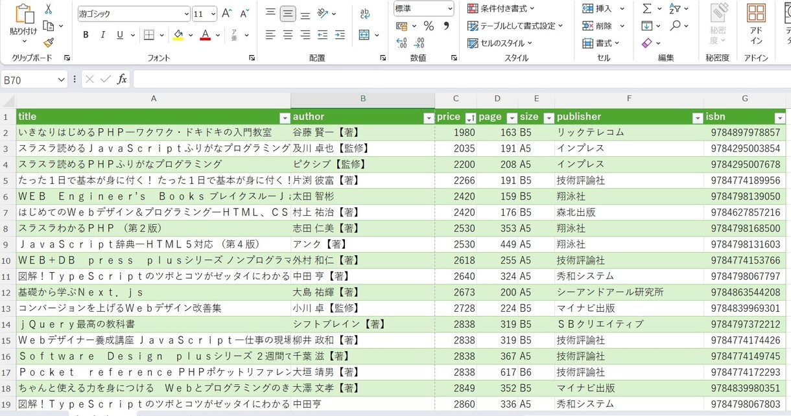Apply yellow fill color to cell
Image resolution: width=791 pixels, height=416 pixels.
click(178, 35)
